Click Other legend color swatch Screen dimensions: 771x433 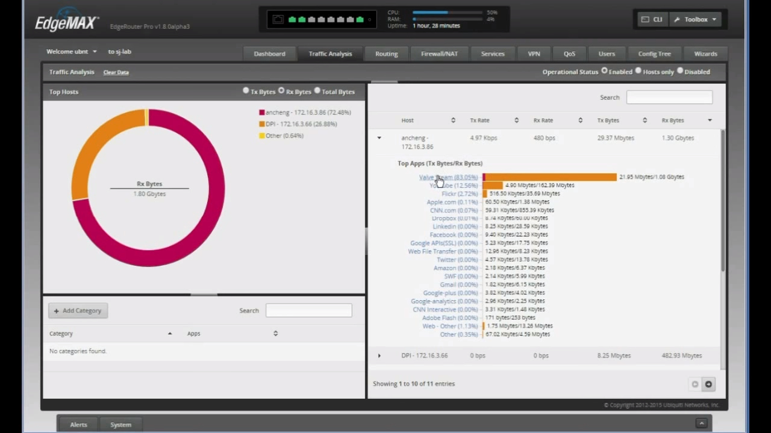(x=262, y=136)
